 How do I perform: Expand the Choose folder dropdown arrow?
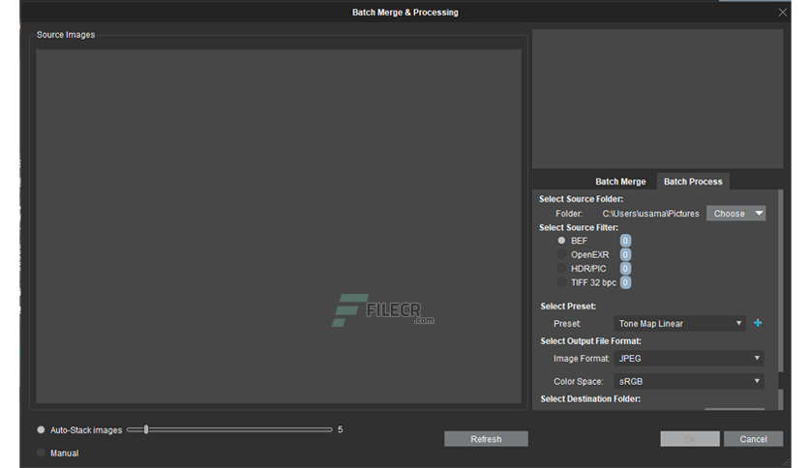point(759,214)
